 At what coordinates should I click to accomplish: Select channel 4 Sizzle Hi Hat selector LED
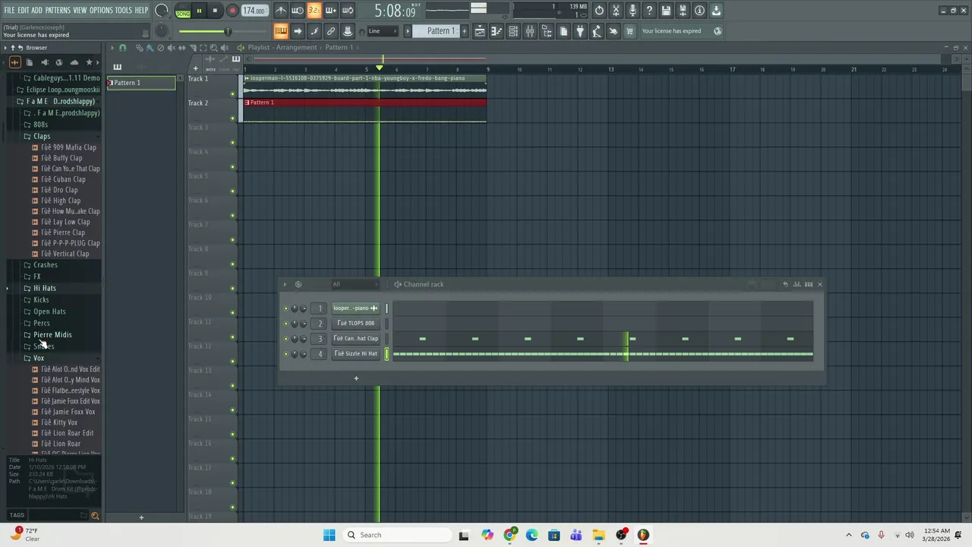pyautogui.click(x=387, y=354)
